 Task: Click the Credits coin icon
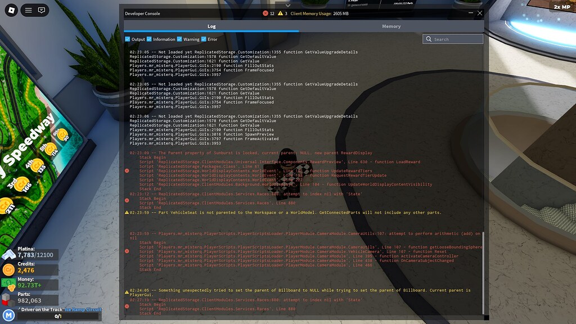pos(8,270)
